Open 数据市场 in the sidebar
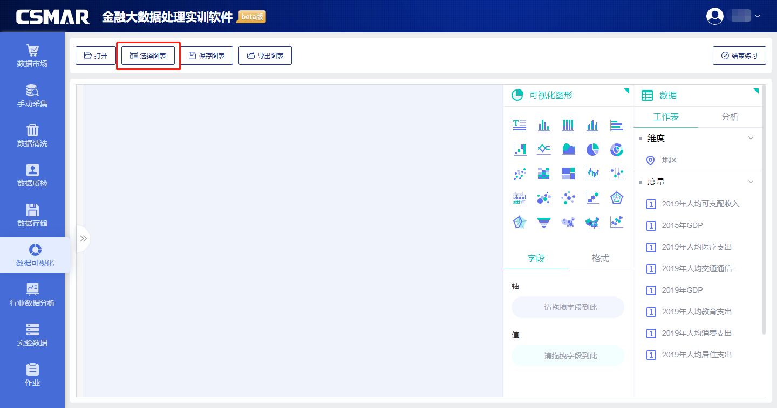 (x=32, y=56)
